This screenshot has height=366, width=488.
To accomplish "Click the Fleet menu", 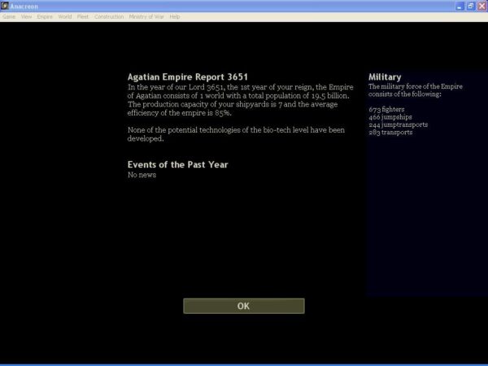I will pyautogui.click(x=83, y=16).
